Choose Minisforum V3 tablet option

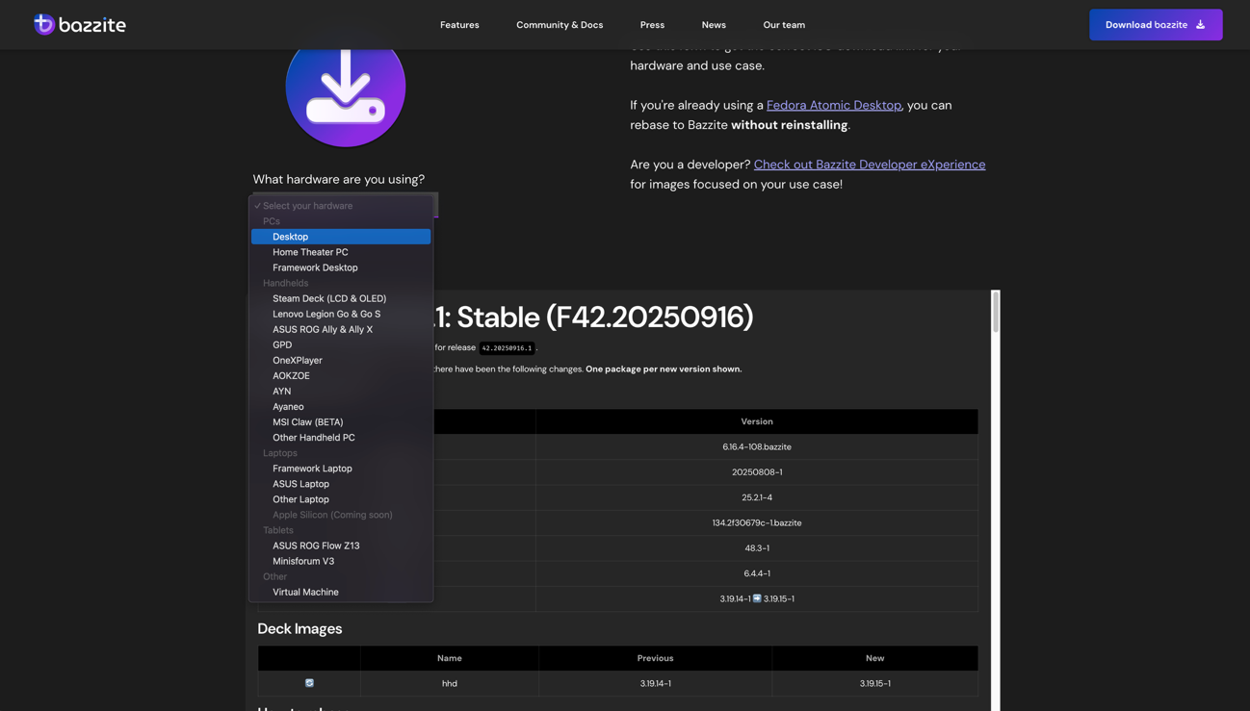tap(341, 561)
